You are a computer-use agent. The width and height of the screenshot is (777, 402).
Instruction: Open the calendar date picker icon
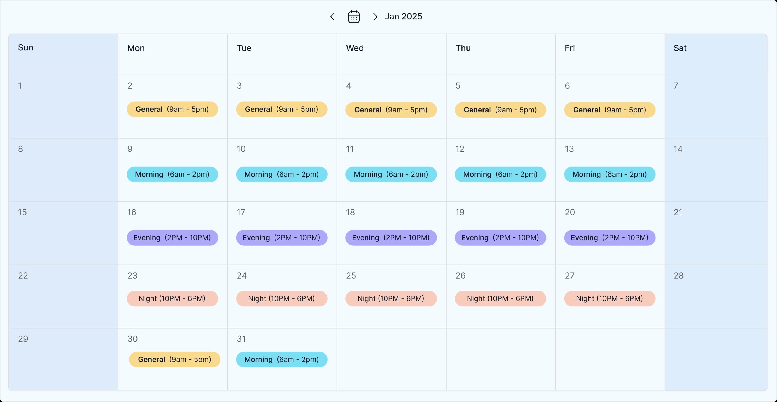[354, 17]
